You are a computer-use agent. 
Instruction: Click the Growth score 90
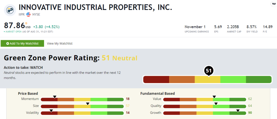(x=250, y=113)
